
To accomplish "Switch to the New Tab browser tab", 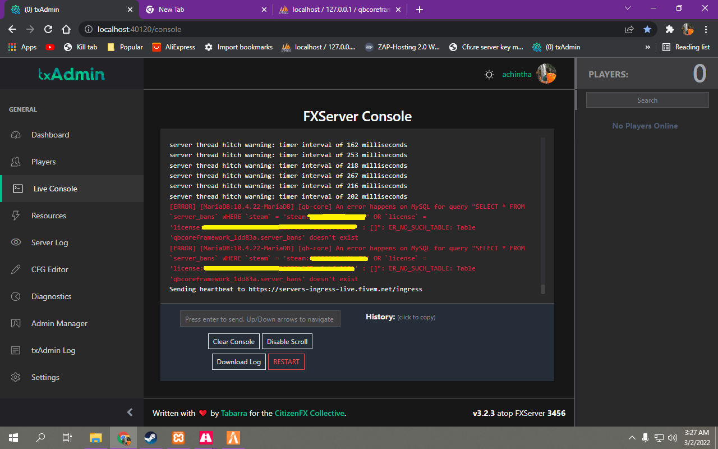I will pyautogui.click(x=205, y=10).
